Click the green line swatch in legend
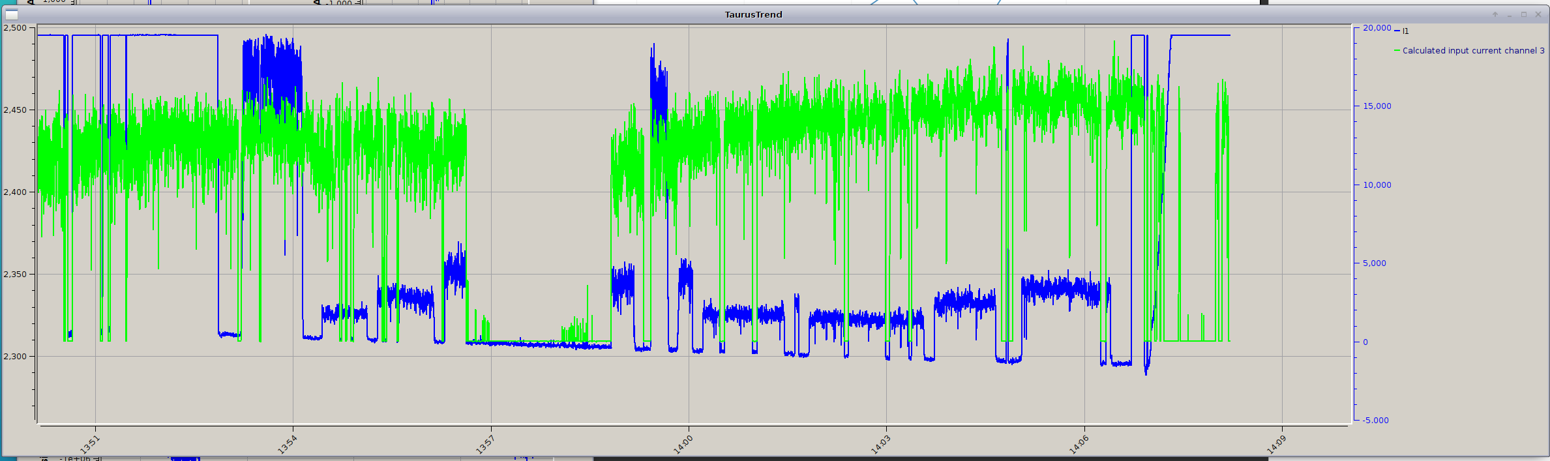1550x461 pixels. pos(1397,50)
